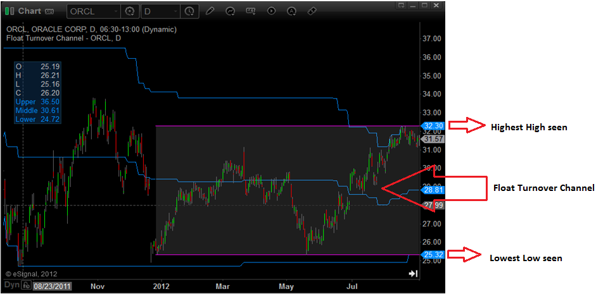Screen dimensions: 596x294
Task: Click the Upper 36.50 value in data box
Action: (50, 102)
